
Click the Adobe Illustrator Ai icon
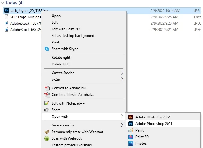tap(131, 117)
